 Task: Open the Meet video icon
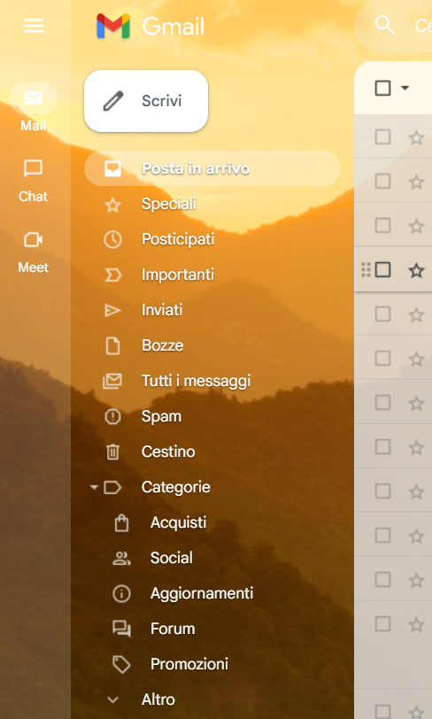[33, 239]
